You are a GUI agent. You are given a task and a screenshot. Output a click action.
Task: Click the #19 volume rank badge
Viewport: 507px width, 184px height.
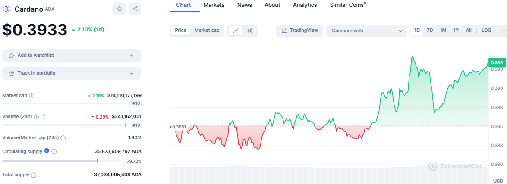136,125
